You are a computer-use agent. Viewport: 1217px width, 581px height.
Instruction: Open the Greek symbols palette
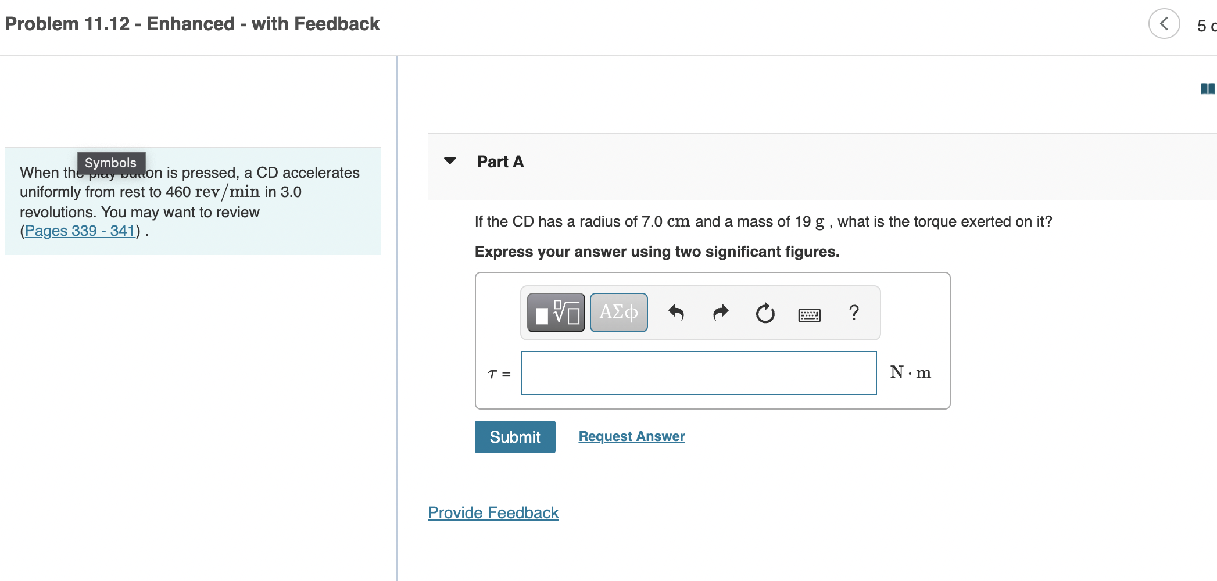tap(618, 313)
